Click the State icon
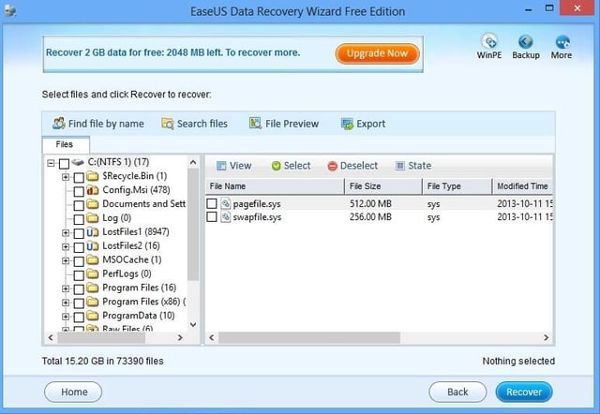The width and height of the screenshot is (600, 414). [x=400, y=166]
